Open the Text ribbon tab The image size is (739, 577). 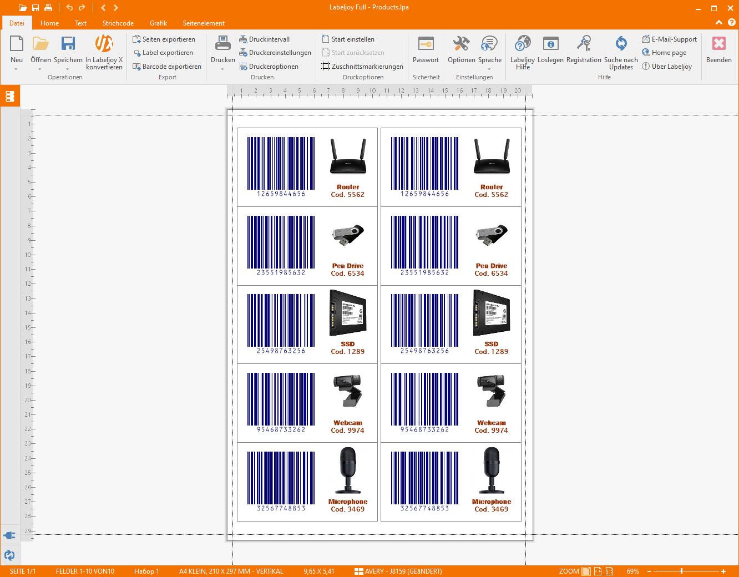click(80, 23)
